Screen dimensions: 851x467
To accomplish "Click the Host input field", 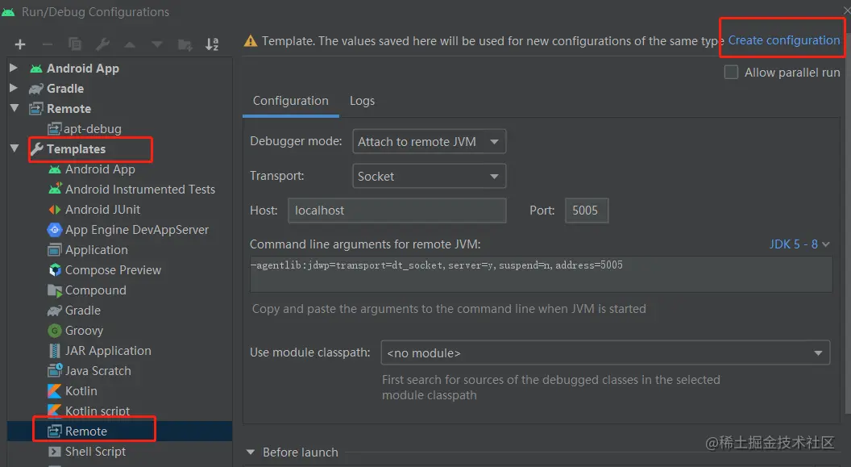I will tap(396, 211).
